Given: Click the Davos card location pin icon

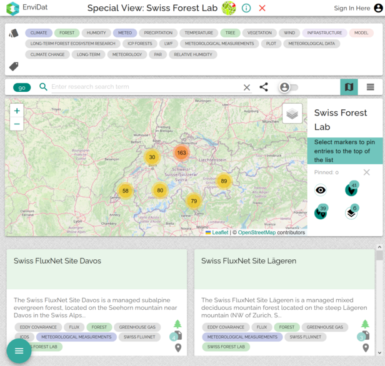Looking at the screenshot, I should pos(178,348).
